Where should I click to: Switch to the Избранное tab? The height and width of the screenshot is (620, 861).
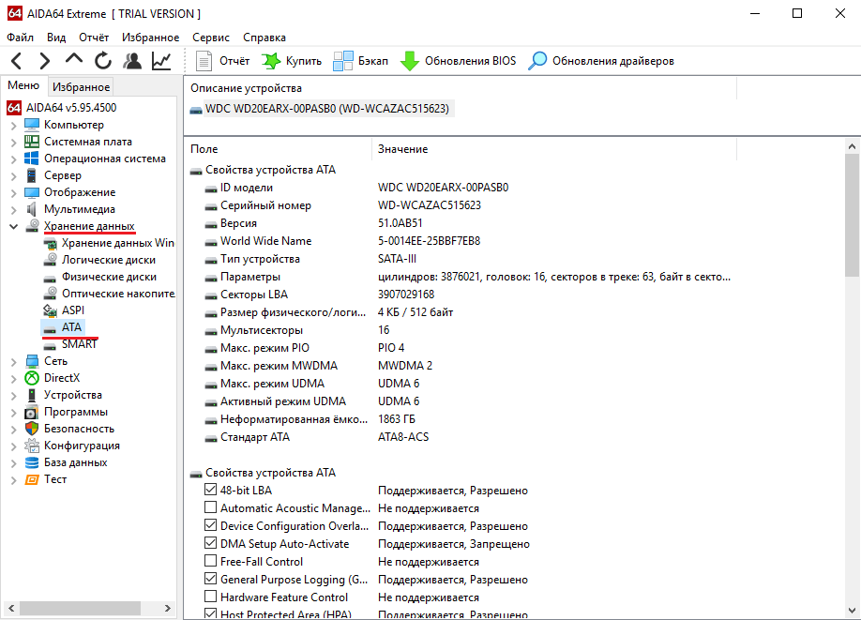point(82,87)
